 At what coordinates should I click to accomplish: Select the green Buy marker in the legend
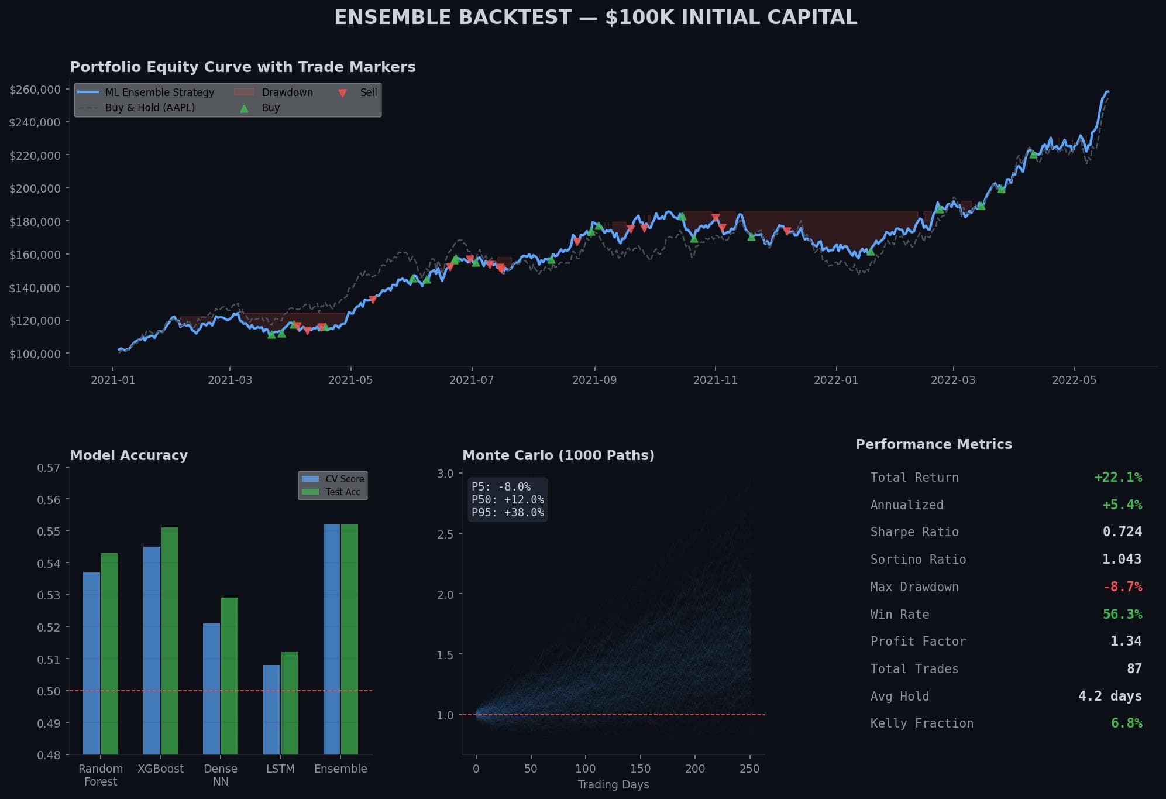(243, 108)
